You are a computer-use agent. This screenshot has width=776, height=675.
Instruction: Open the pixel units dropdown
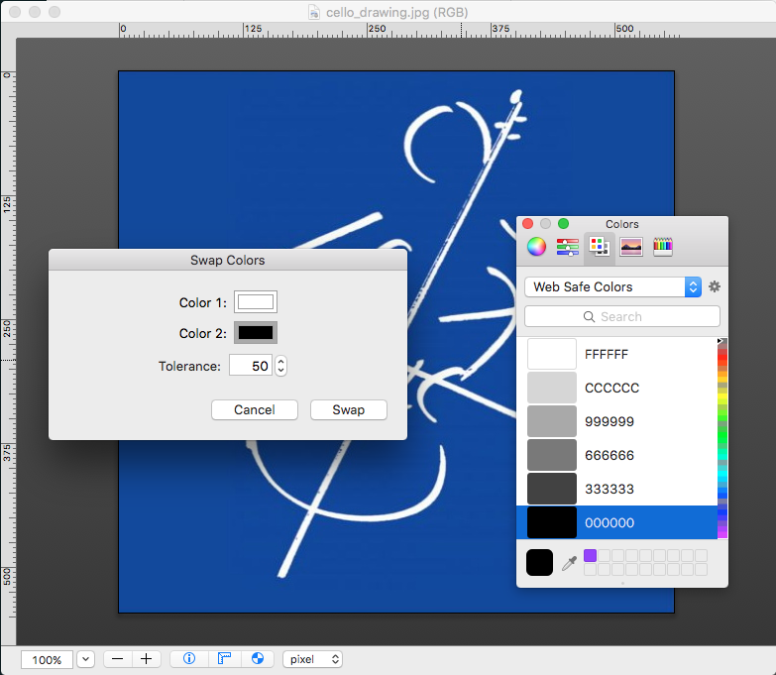pyautogui.click(x=312, y=659)
